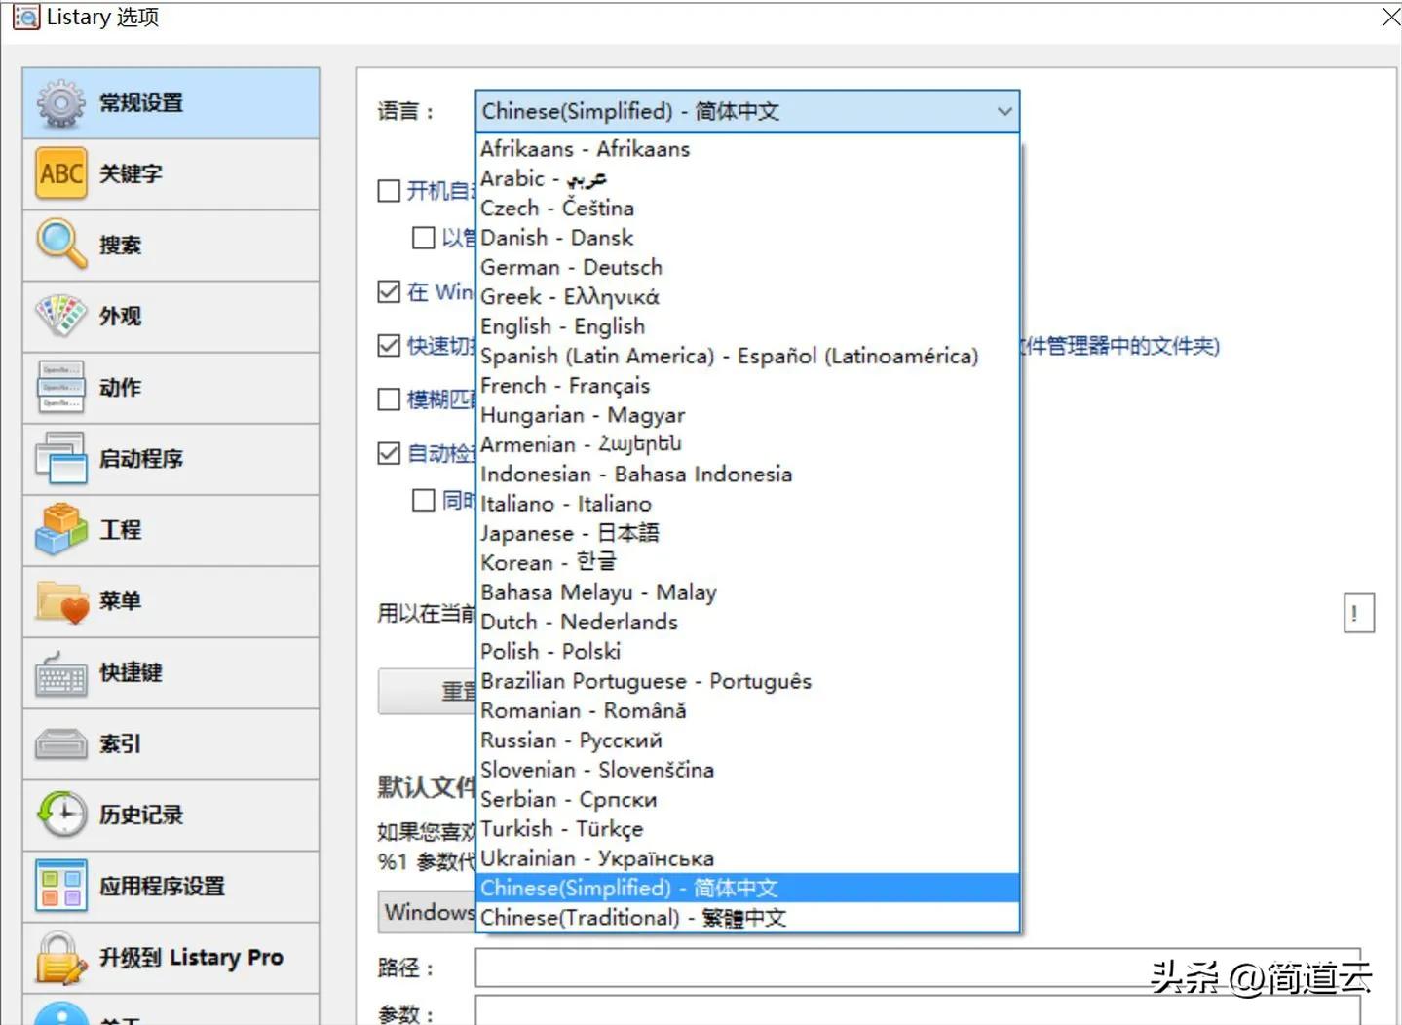Select the 常规设置 gear icon
Screen dimensions: 1402x1025
coord(60,101)
